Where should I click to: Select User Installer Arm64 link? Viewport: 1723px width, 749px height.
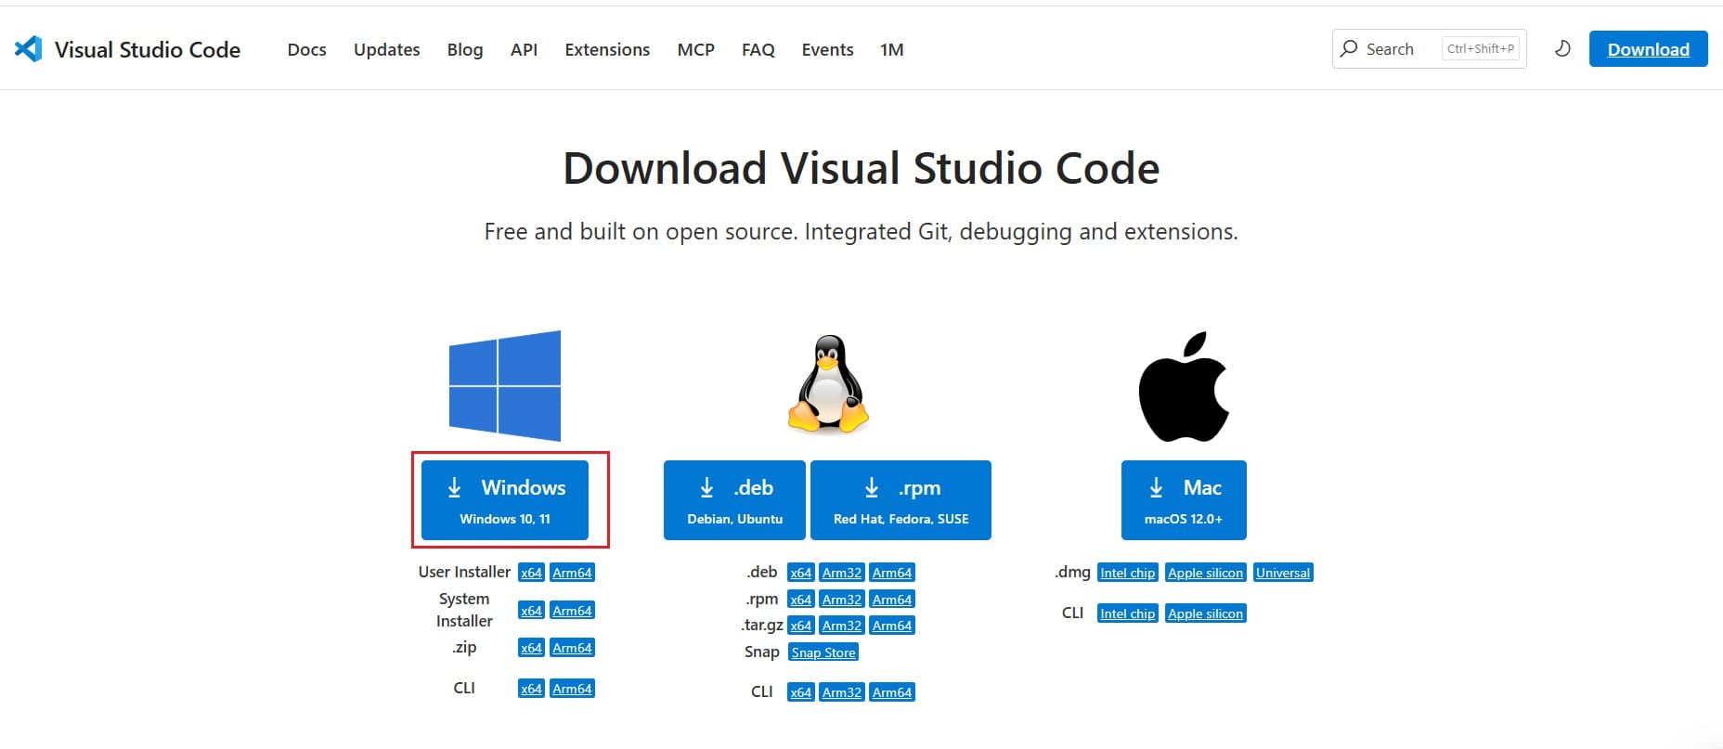pyautogui.click(x=572, y=573)
